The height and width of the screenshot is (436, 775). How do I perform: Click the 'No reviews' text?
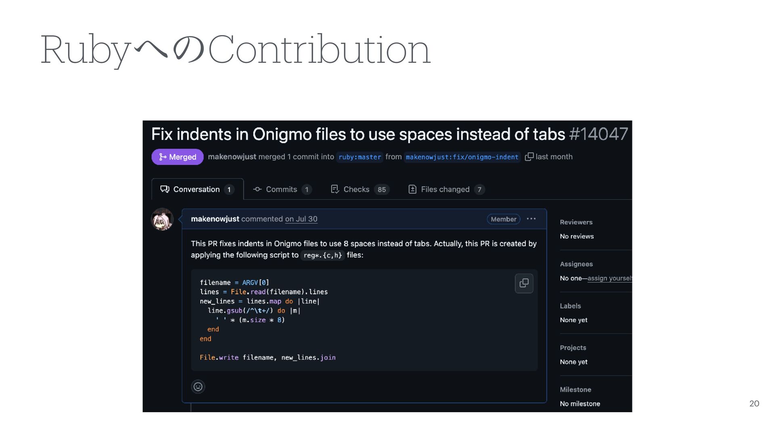(576, 236)
